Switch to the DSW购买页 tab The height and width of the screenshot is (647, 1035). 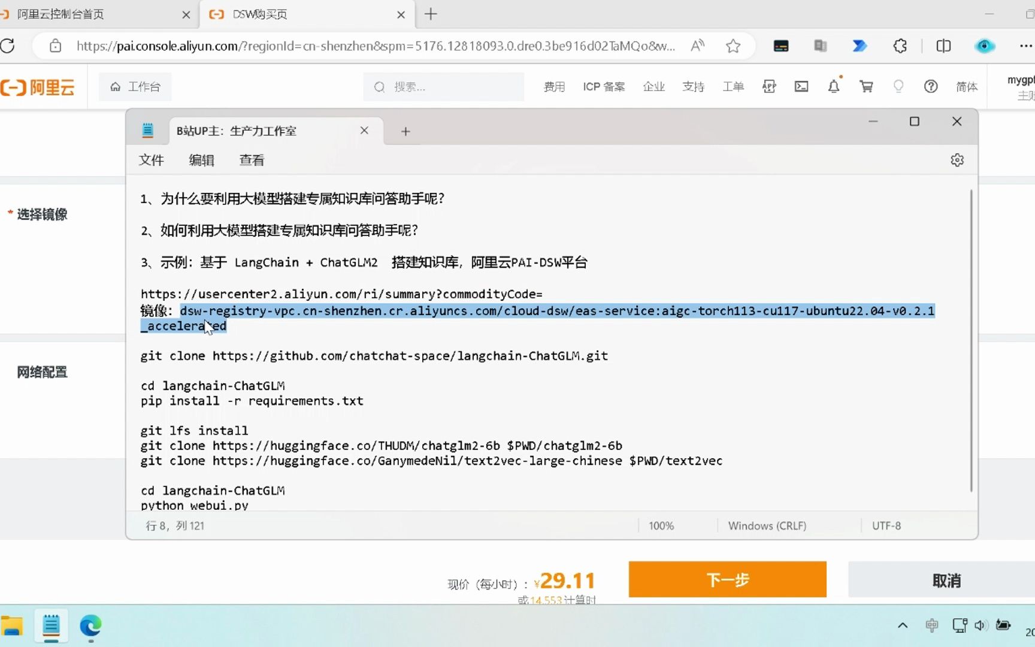pos(260,14)
